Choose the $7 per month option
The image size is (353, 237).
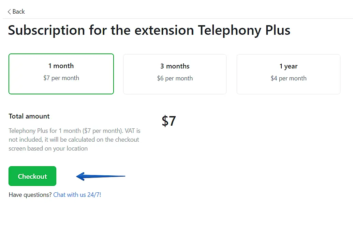(61, 78)
